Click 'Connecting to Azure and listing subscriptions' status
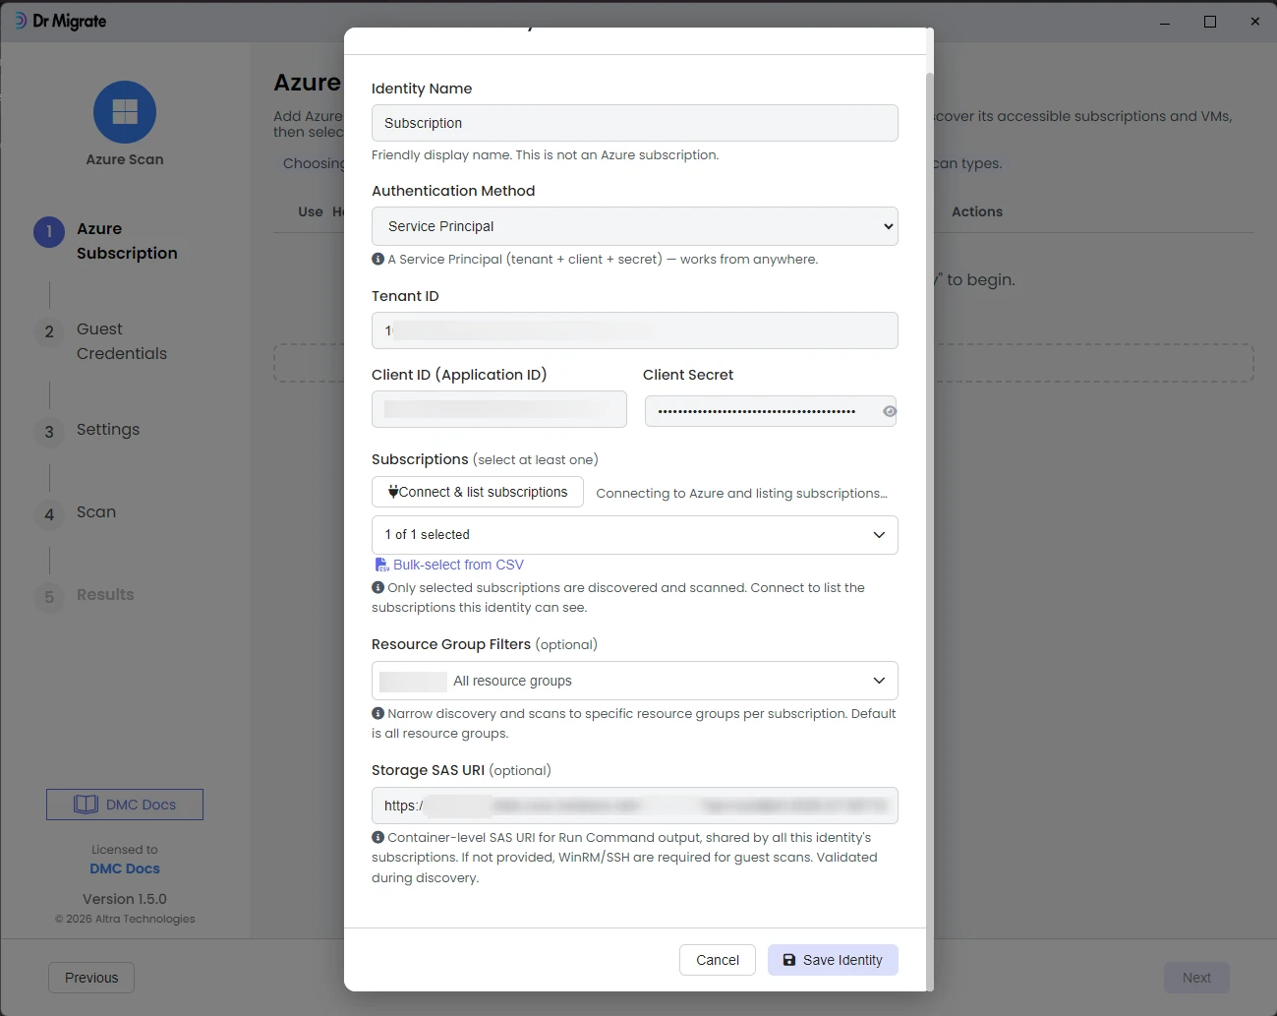The width and height of the screenshot is (1277, 1016). pyautogui.click(x=741, y=493)
